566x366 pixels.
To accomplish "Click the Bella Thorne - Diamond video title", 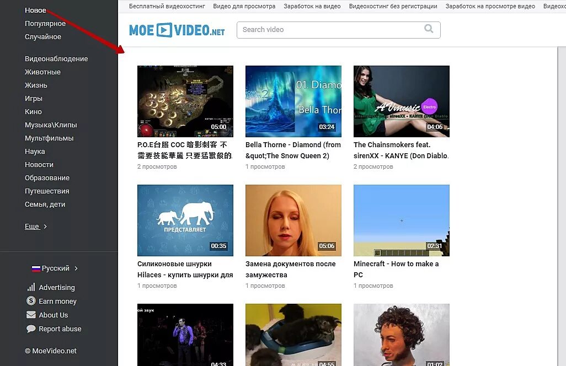I will (x=293, y=150).
